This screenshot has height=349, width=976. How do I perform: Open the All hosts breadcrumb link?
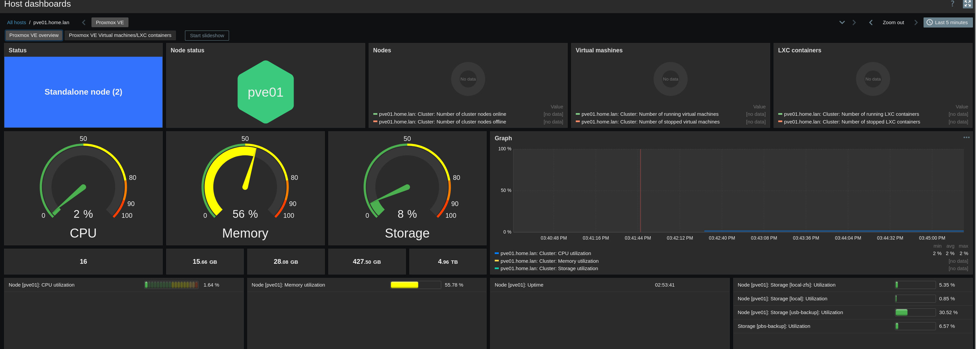(16, 22)
